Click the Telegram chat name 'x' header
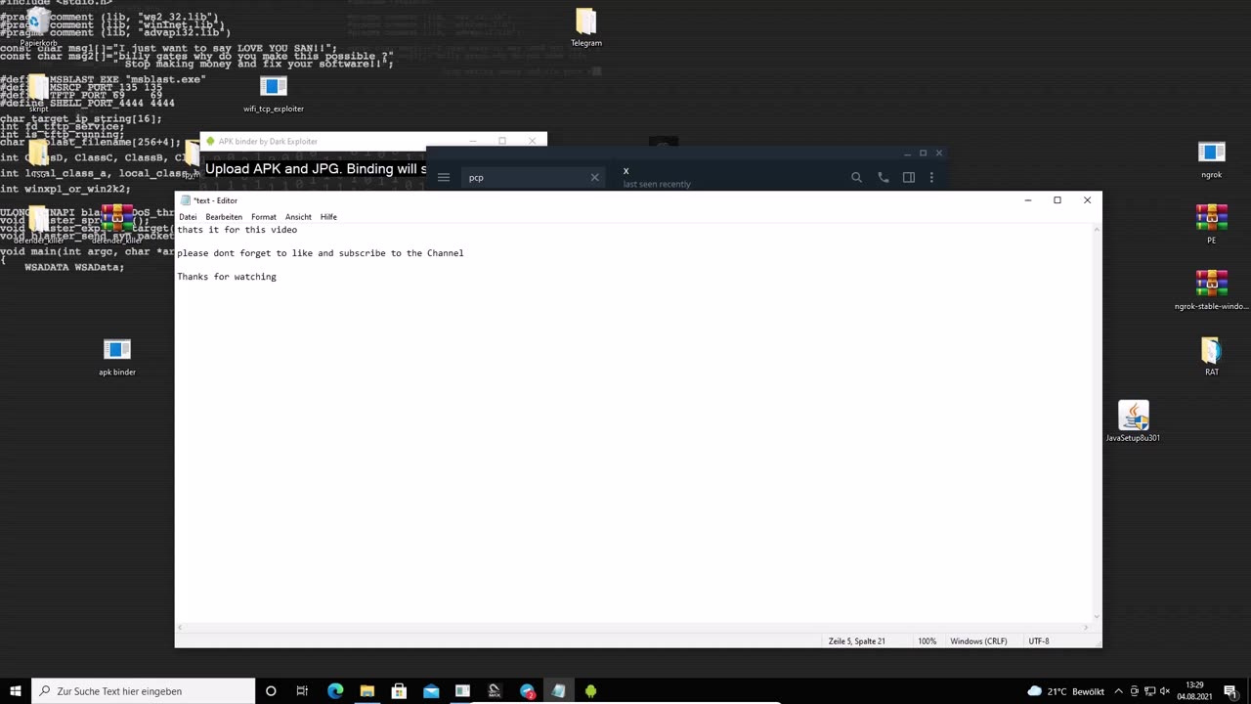Viewport: 1251px width, 704px height. point(625,171)
